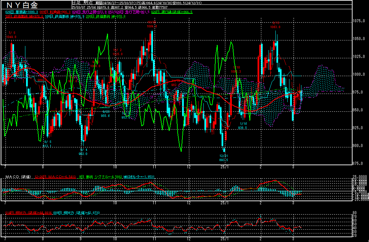Click the 2/13 1063.8 peak annotation

tap(275, 25)
